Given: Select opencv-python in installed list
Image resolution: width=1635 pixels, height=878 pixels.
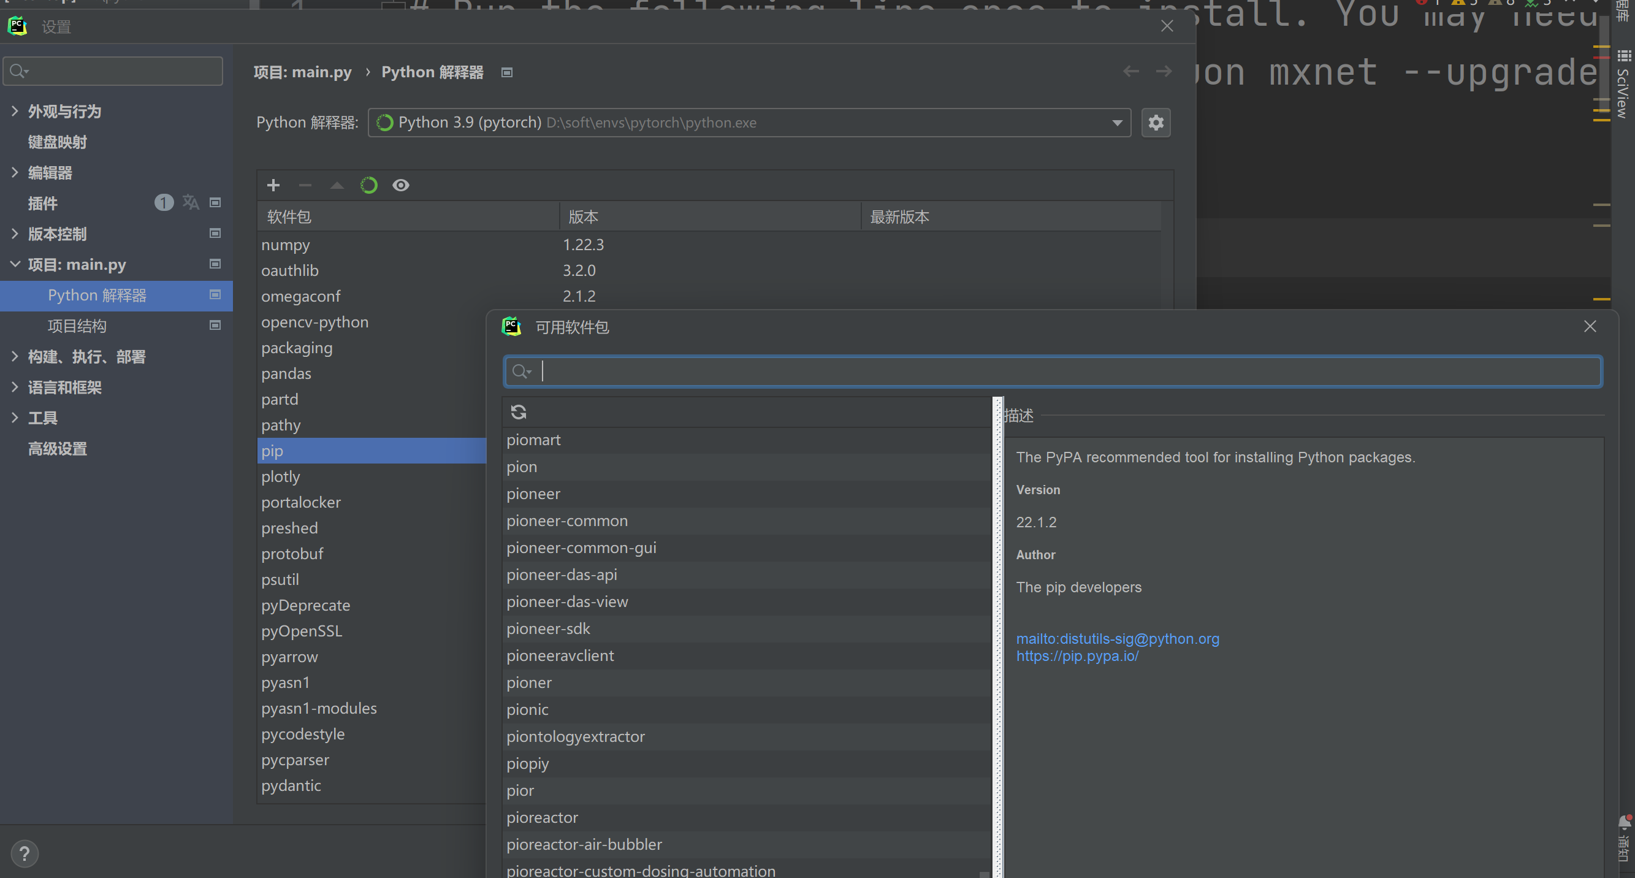Looking at the screenshot, I should pyautogui.click(x=314, y=322).
